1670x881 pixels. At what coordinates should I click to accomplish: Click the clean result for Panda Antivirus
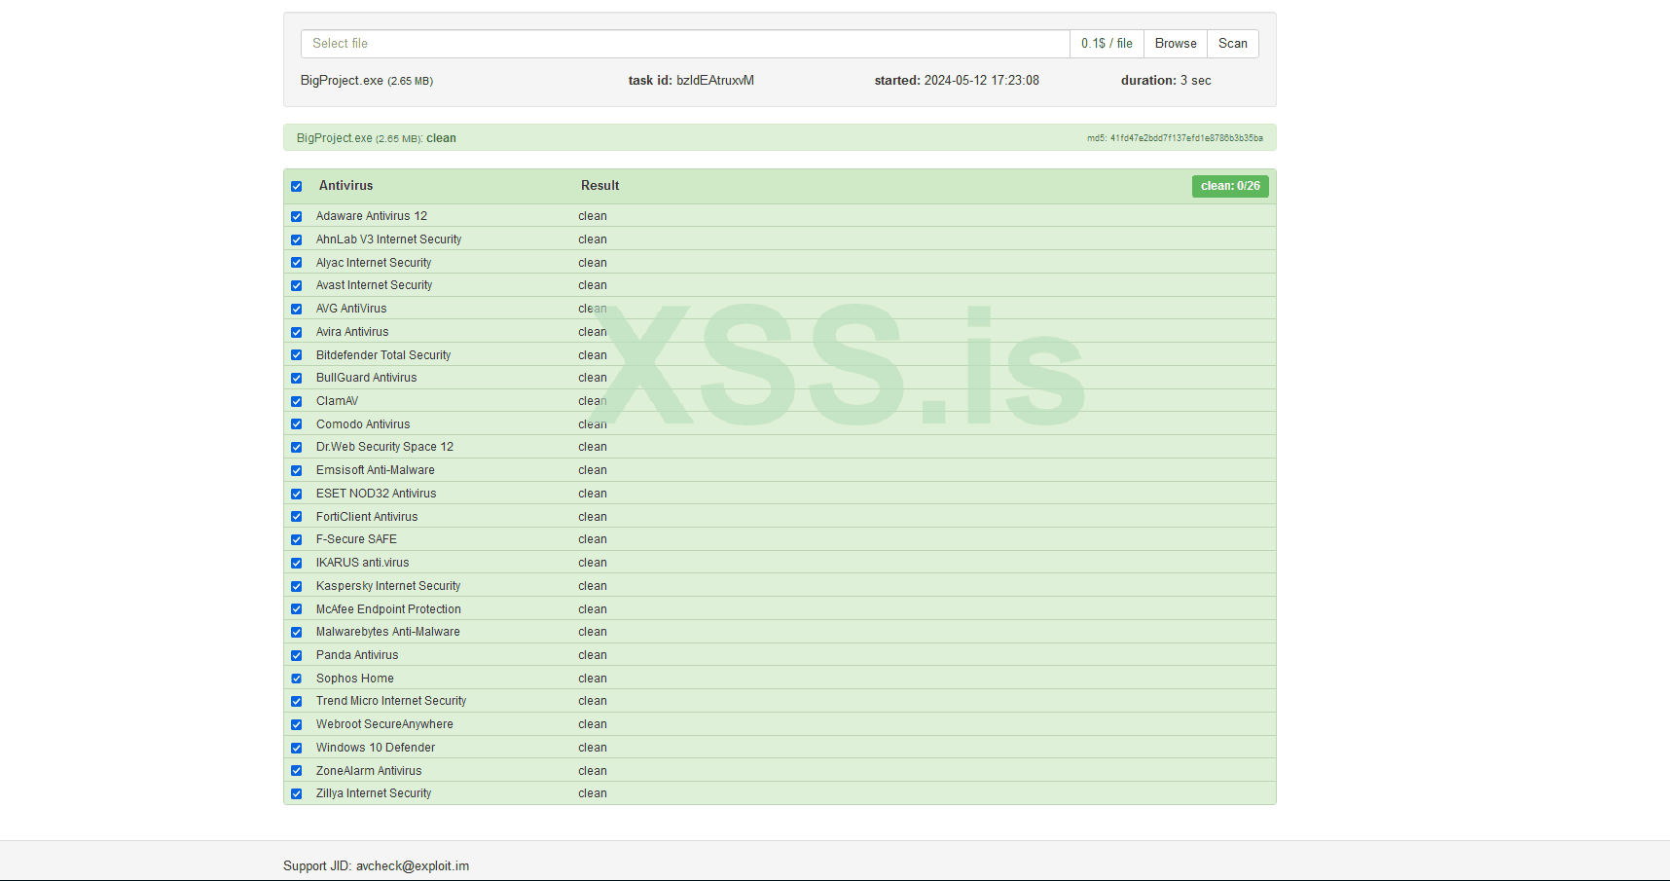593,655
